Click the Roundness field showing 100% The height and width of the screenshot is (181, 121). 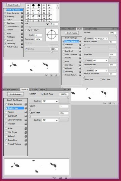tap(39, 39)
